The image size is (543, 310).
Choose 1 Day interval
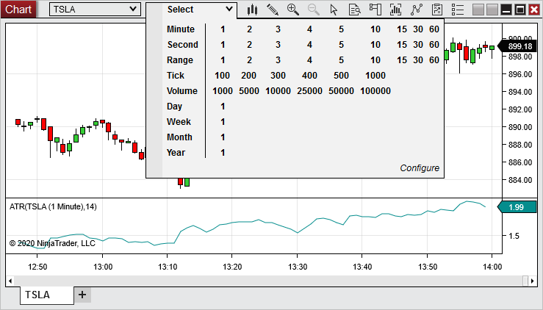tap(223, 107)
